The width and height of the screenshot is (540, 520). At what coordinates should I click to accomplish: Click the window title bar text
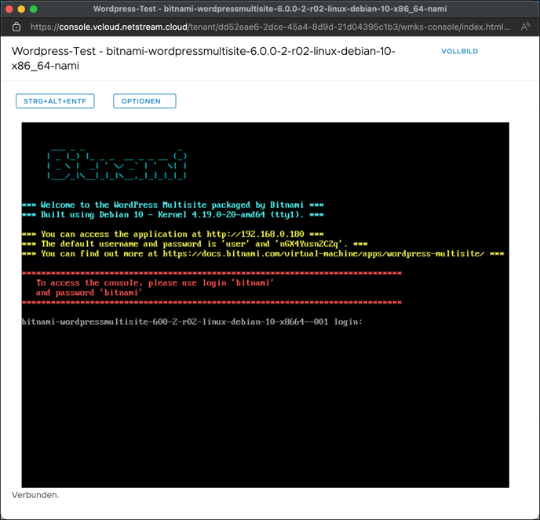[270, 9]
